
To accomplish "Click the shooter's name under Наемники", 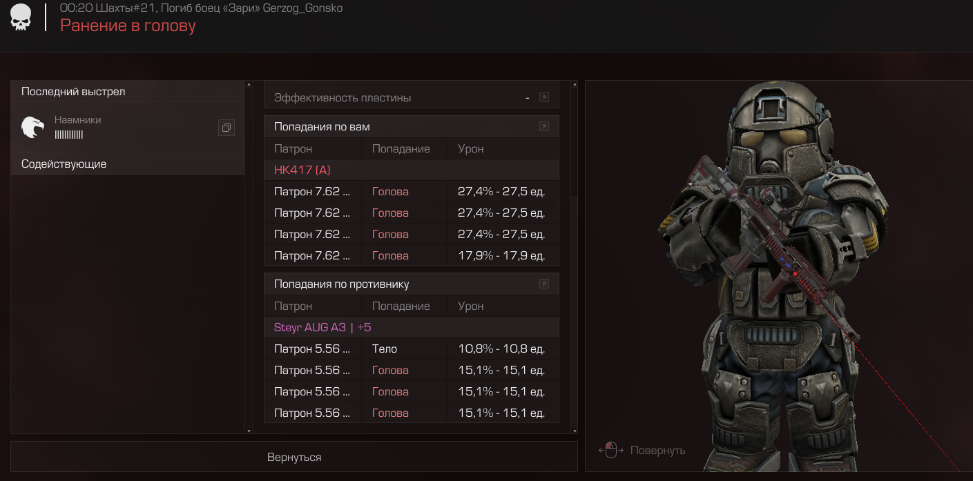I will 69,135.
